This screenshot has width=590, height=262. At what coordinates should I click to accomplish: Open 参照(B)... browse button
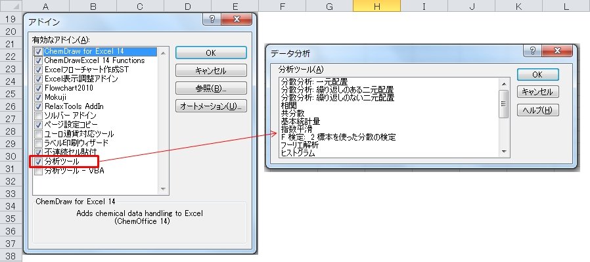click(211, 89)
